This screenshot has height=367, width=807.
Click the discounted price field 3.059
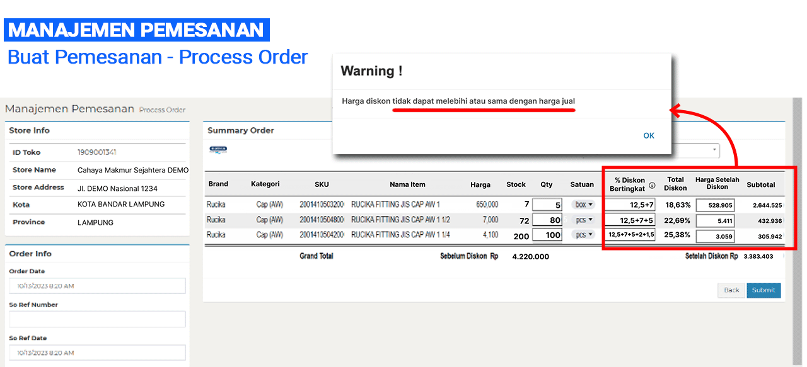coord(715,236)
